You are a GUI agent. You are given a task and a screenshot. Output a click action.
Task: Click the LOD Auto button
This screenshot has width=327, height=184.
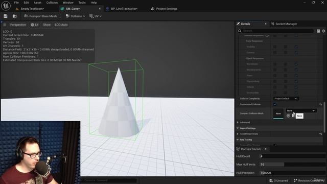[61, 25]
